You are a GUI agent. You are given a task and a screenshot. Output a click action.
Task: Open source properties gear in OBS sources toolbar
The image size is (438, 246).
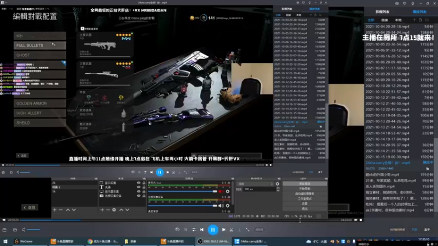114,210
